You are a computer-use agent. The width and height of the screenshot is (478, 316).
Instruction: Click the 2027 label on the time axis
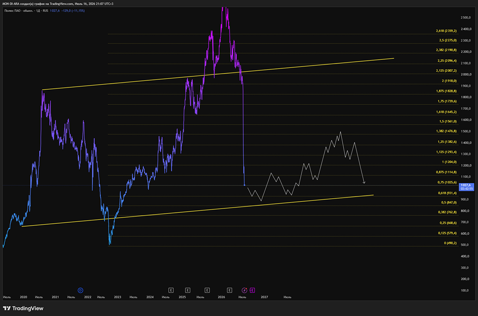point(264,297)
